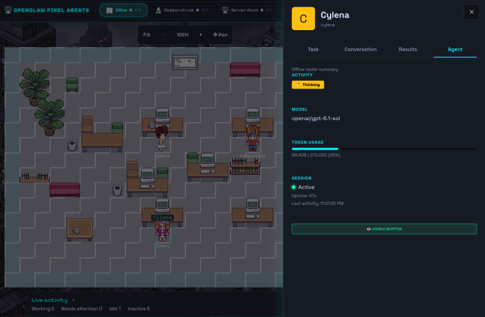485x317 pixels.
Task: Click the 100% zoom level
Action: [183, 34]
